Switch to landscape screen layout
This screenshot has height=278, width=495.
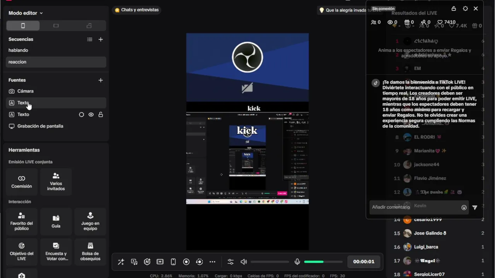coord(56,26)
